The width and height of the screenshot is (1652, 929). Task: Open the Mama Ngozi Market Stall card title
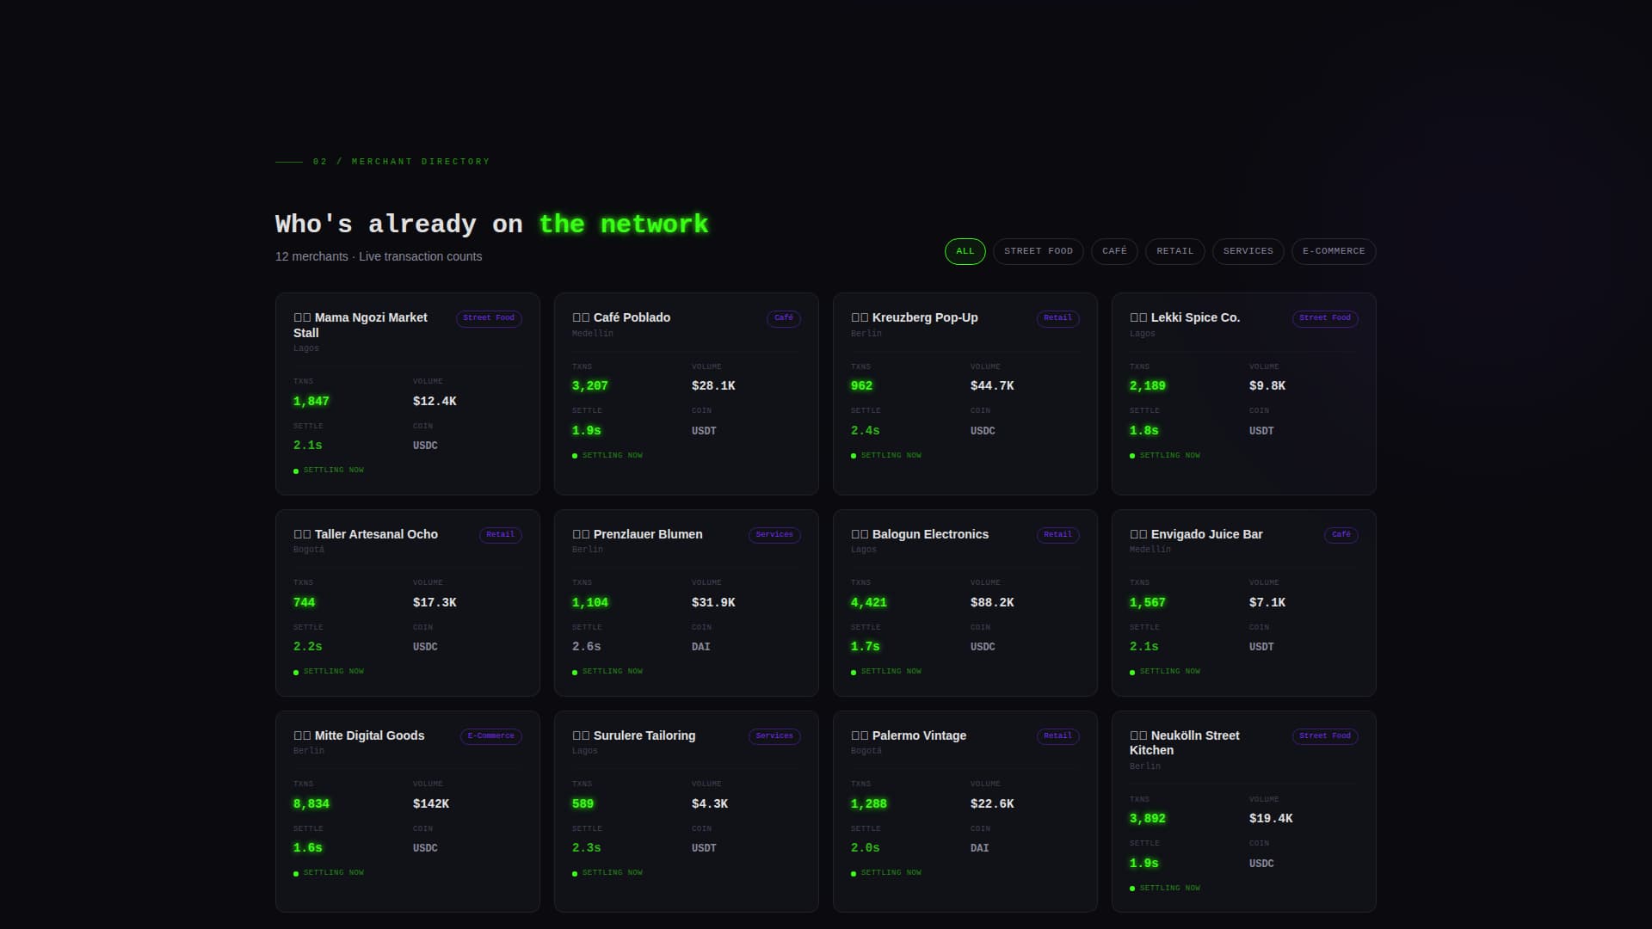361,325
